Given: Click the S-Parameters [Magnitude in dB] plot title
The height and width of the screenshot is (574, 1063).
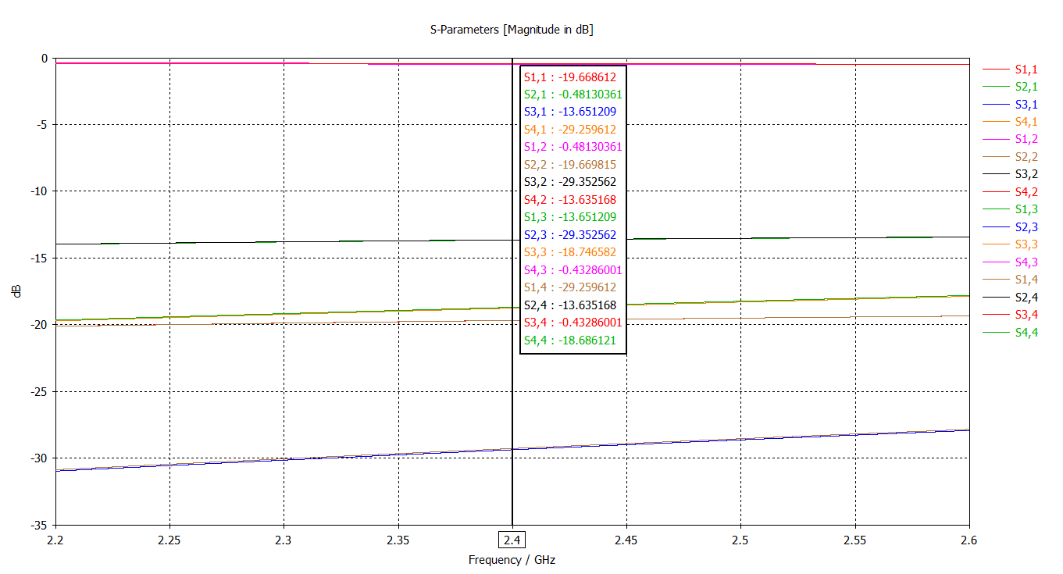Looking at the screenshot, I should [512, 30].
